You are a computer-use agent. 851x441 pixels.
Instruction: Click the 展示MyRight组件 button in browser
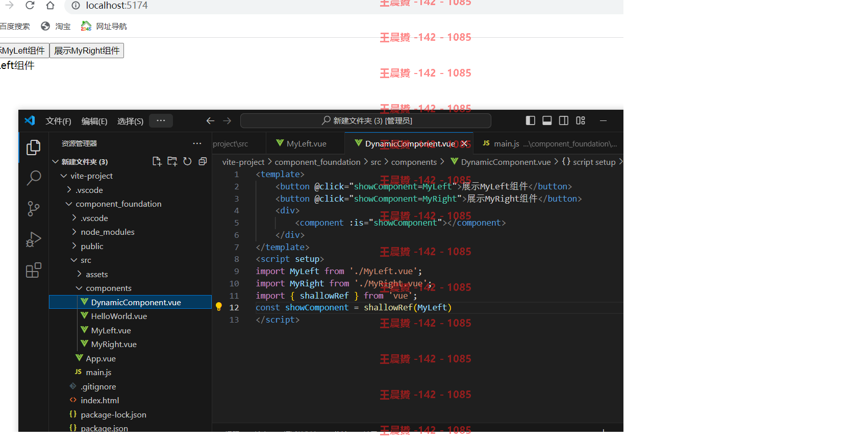click(87, 51)
